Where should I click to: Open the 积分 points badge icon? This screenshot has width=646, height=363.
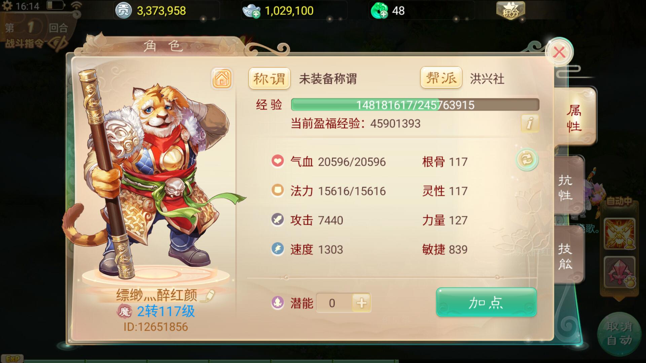(x=510, y=10)
